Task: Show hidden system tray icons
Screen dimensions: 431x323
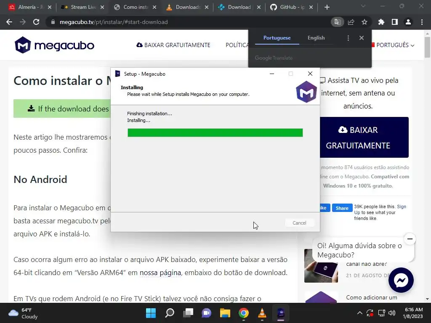Action: point(359,313)
